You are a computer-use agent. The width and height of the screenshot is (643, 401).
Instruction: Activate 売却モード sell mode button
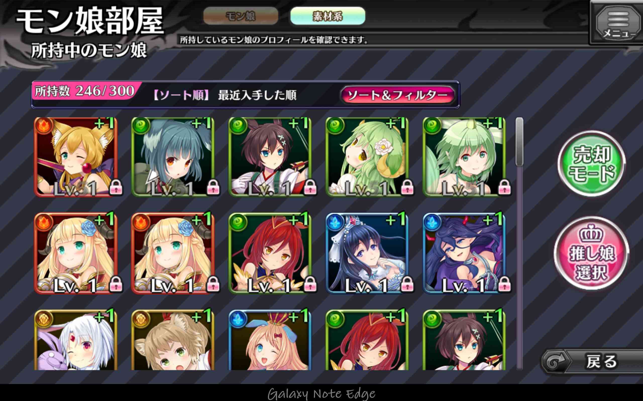[x=592, y=163]
